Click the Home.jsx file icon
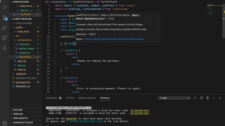The width and height of the screenshot is (225, 126). point(17,44)
